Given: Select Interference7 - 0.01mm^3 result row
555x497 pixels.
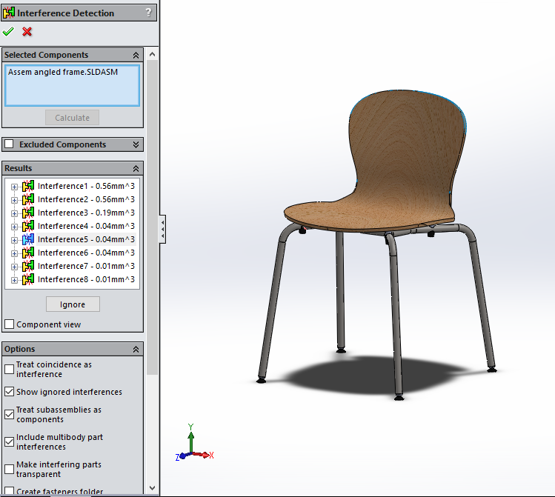Looking at the screenshot, I should pos(86,266).
